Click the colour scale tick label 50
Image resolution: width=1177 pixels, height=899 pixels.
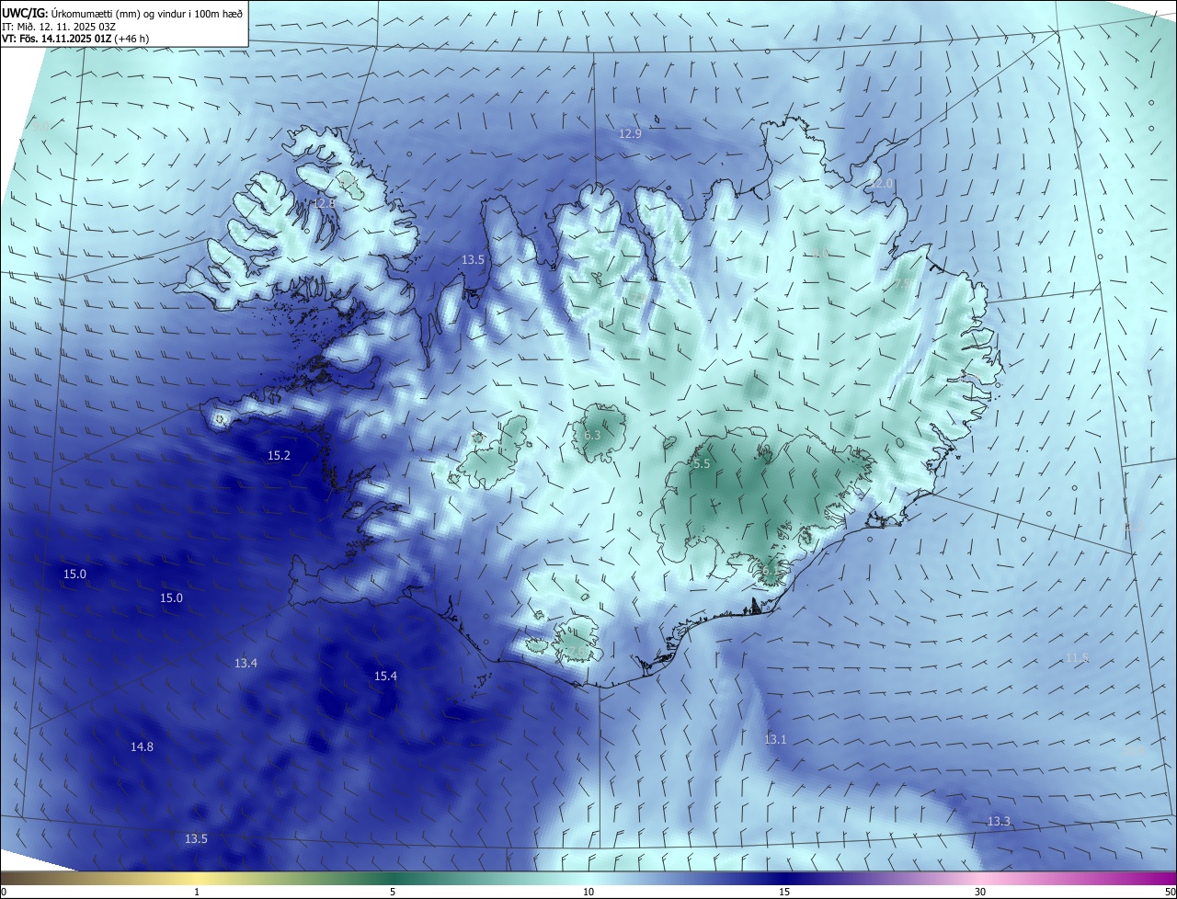(x=1170, y=892)
